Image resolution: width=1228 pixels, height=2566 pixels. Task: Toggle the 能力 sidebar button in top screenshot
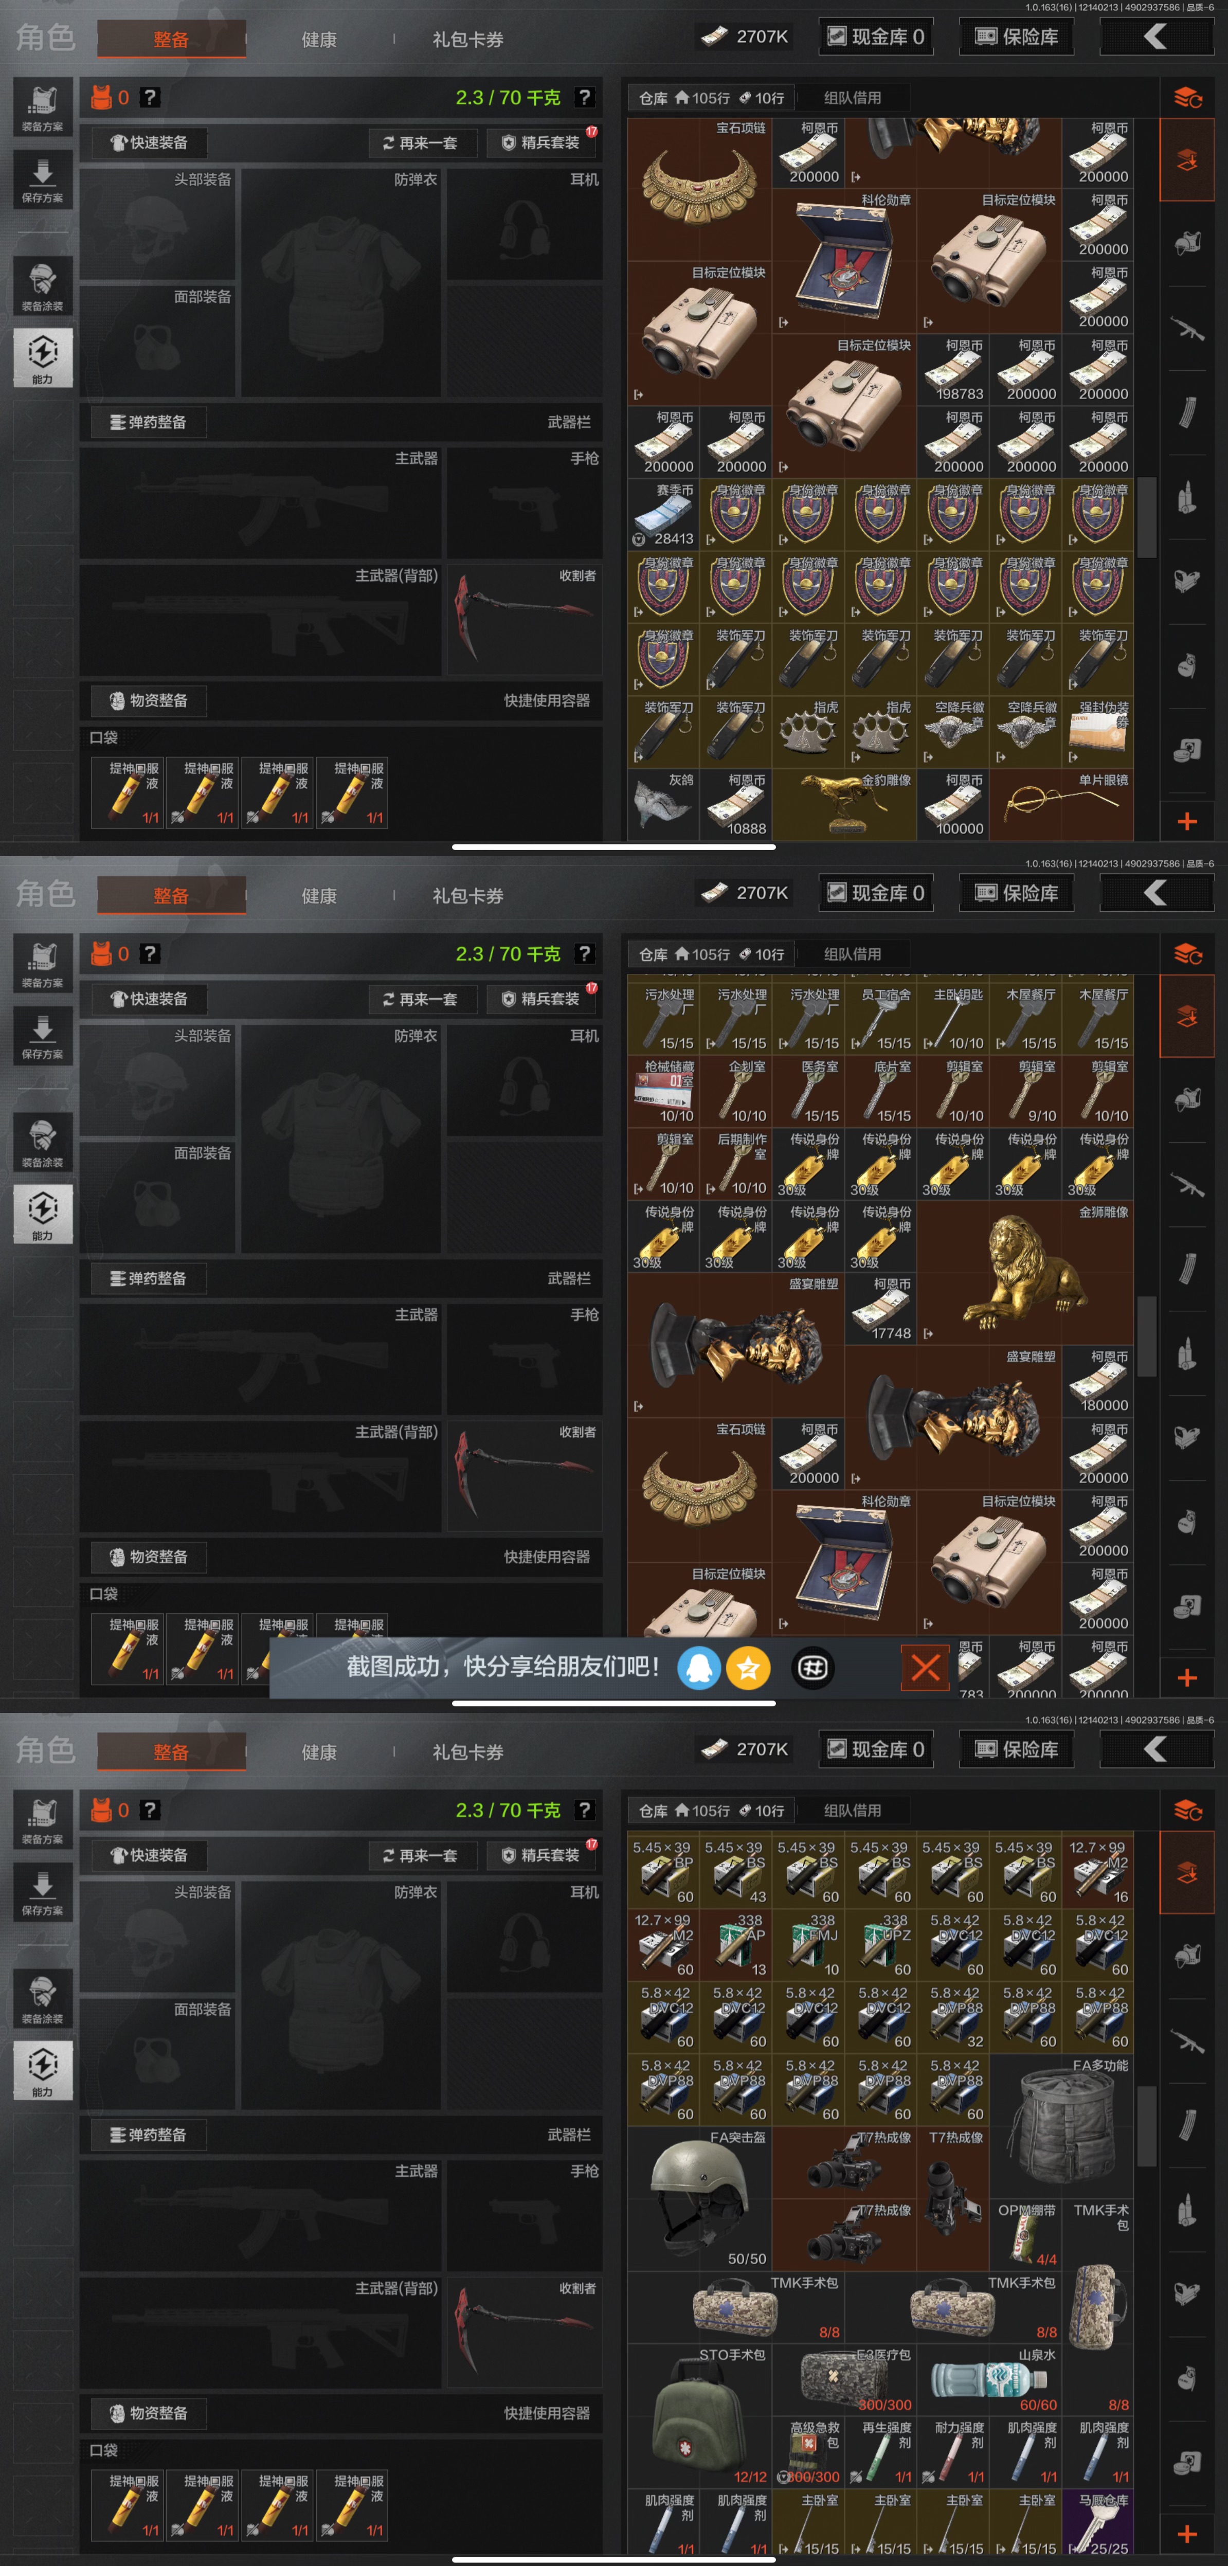[43, 356]
